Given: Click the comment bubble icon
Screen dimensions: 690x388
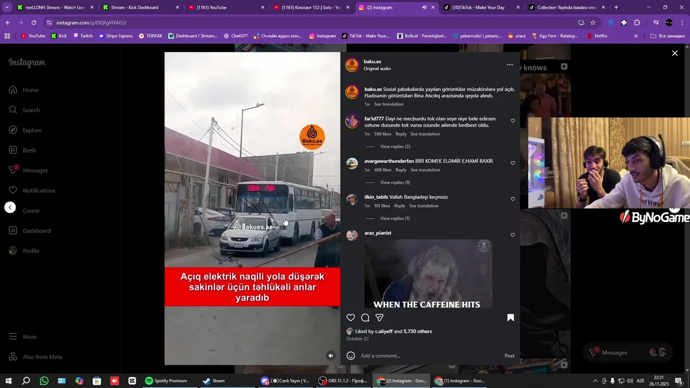Looking at the screenshot, I should pyautogui.click(x=365, y=318).
